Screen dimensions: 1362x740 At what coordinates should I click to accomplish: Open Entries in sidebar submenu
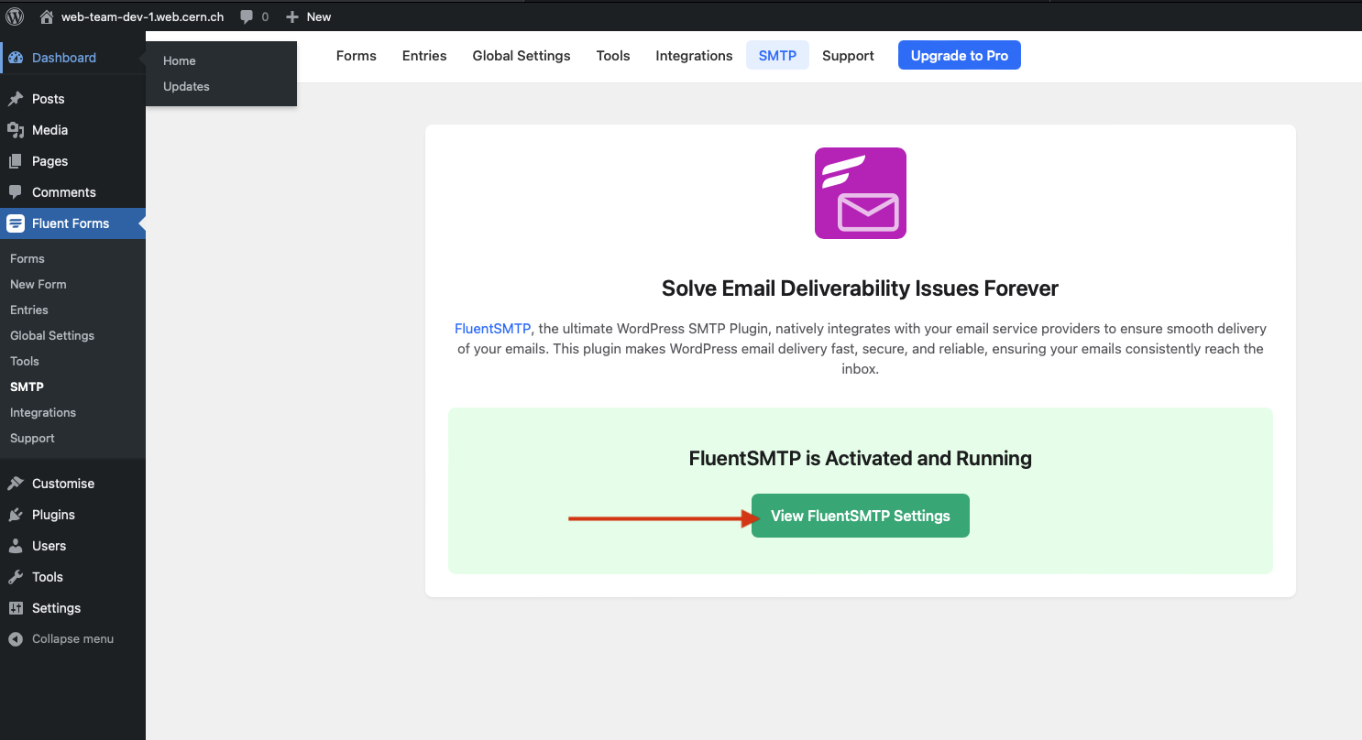pos(29,310)
